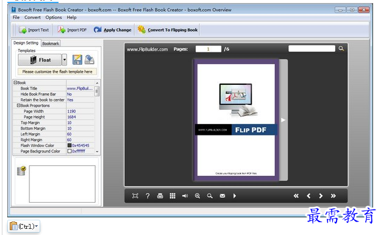Click the paste options (Ctrl) button

click(24, 226)
